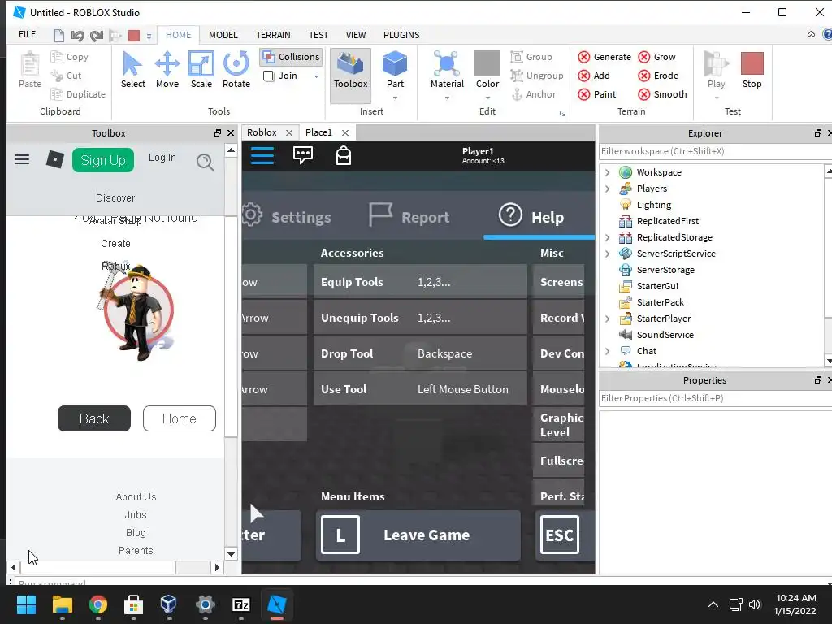
Task: Open the Join options dropdown arrow
Action: (316, 76)
